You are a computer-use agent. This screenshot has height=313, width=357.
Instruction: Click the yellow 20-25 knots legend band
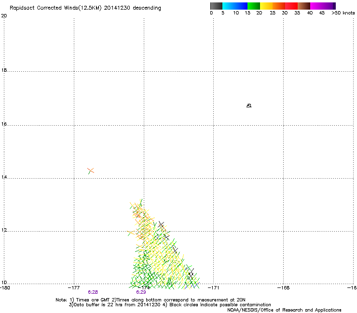[x=266, y=6]
